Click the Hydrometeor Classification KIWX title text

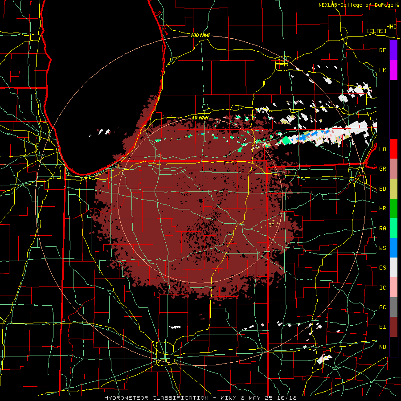200,398
